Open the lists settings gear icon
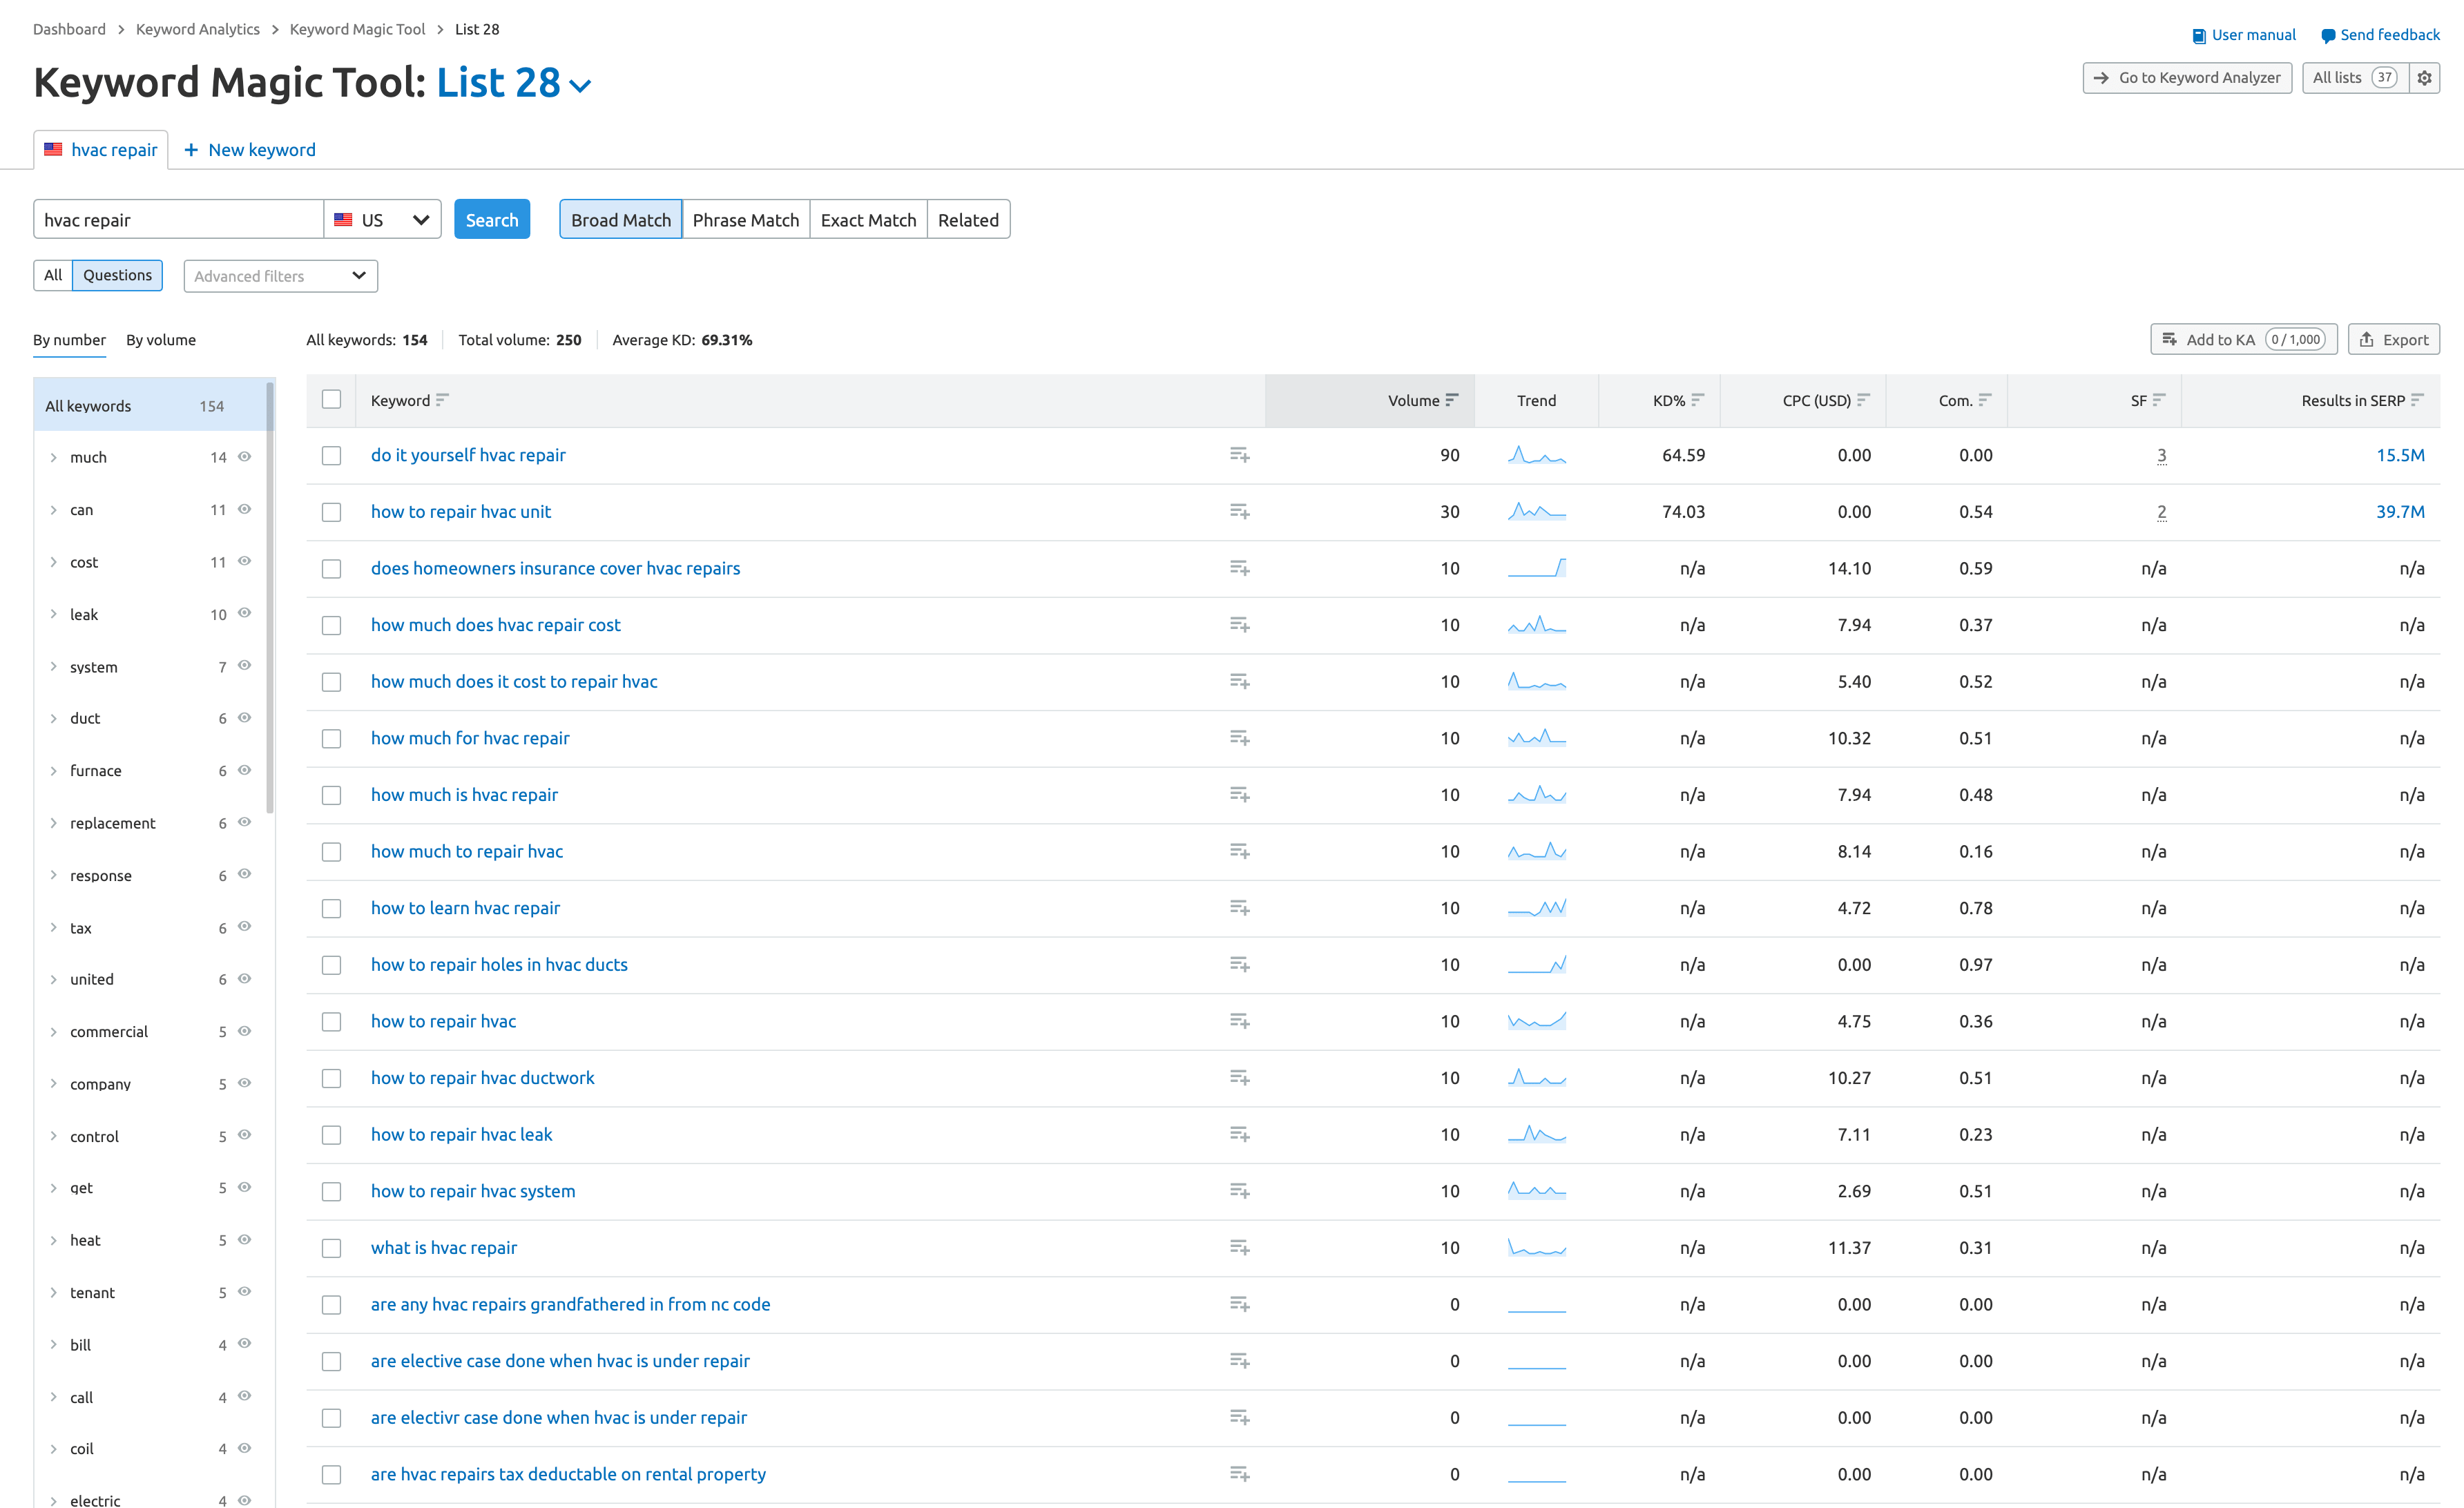 (x=2424, y=78)
